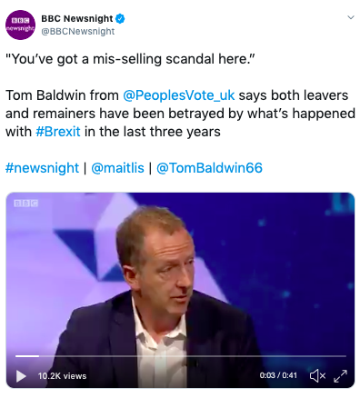Open the @PeoplesVote_uk mention link
Image resolution: width=360 pixels, height=398 pixels.
coord(179,95)
